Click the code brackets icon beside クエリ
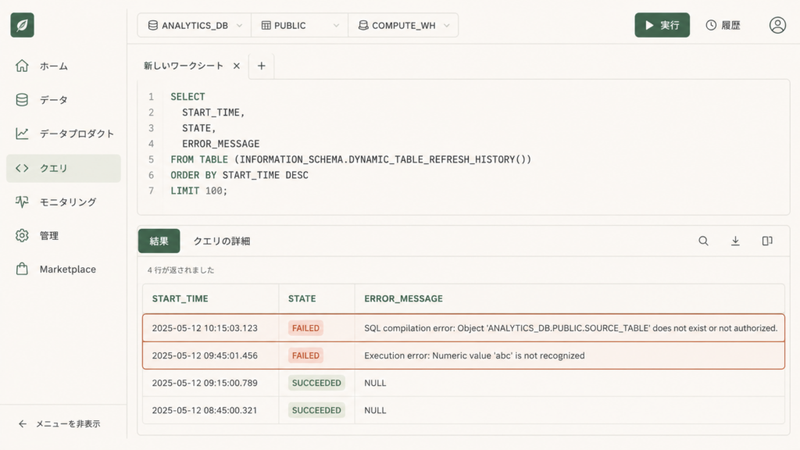This screenshot has width=800, height=450. coord(22,169)
